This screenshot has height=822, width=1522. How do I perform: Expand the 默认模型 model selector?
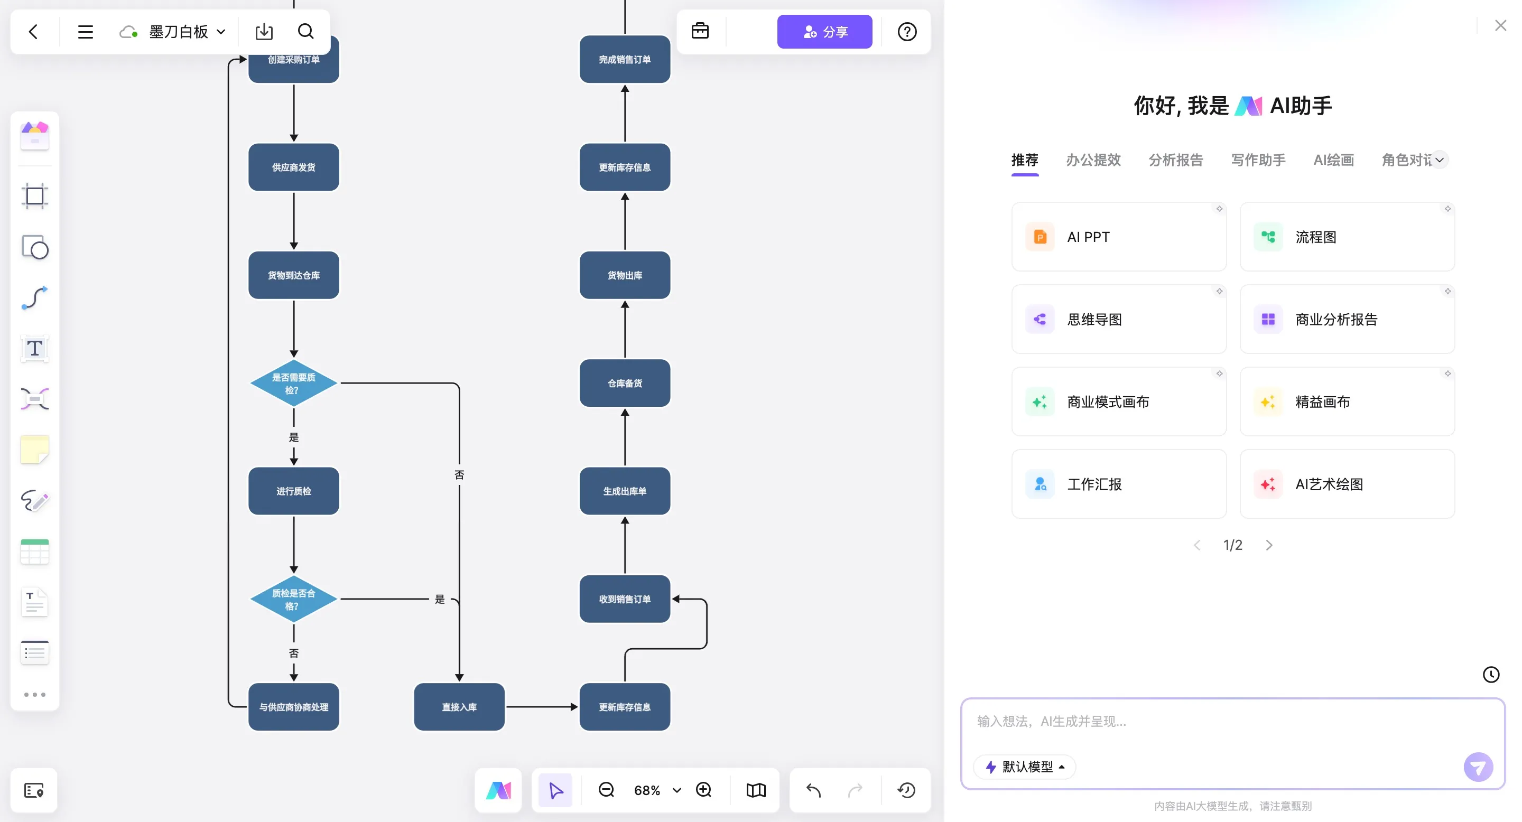coord(1025,767)
